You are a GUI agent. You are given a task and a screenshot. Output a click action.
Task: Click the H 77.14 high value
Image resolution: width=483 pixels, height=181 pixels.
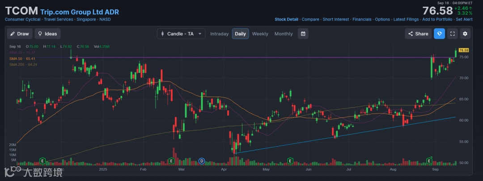(49, 46)
